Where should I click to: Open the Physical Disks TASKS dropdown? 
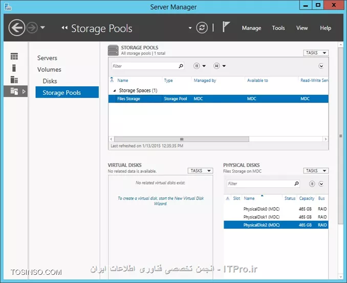click(x=316, y=171)
